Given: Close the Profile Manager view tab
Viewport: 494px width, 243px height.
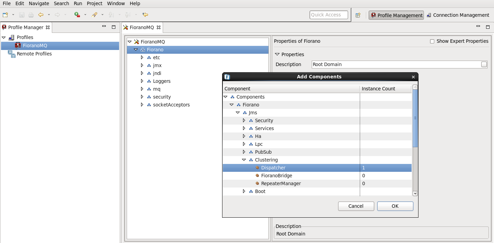Looking at the screenshot, I should pyautogui.click(x=48, y=27).
